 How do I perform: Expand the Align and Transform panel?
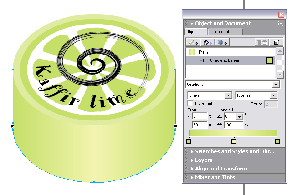[192, 169]
